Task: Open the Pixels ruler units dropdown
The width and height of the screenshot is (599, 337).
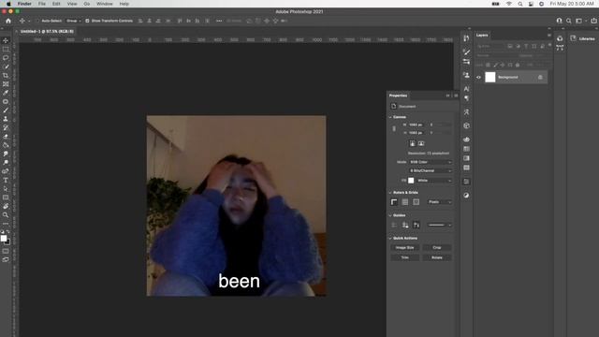Action: (x=440, y=202)
